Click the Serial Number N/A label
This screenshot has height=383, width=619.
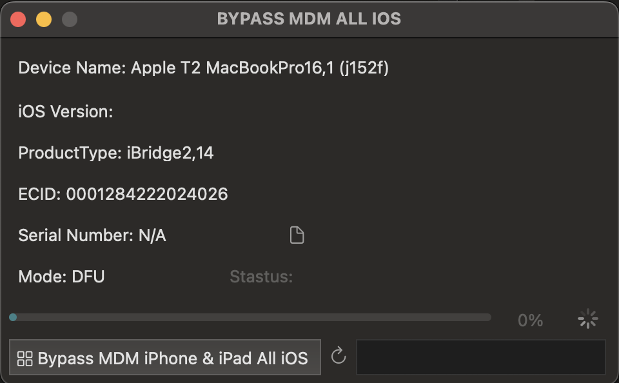point(92,235)
